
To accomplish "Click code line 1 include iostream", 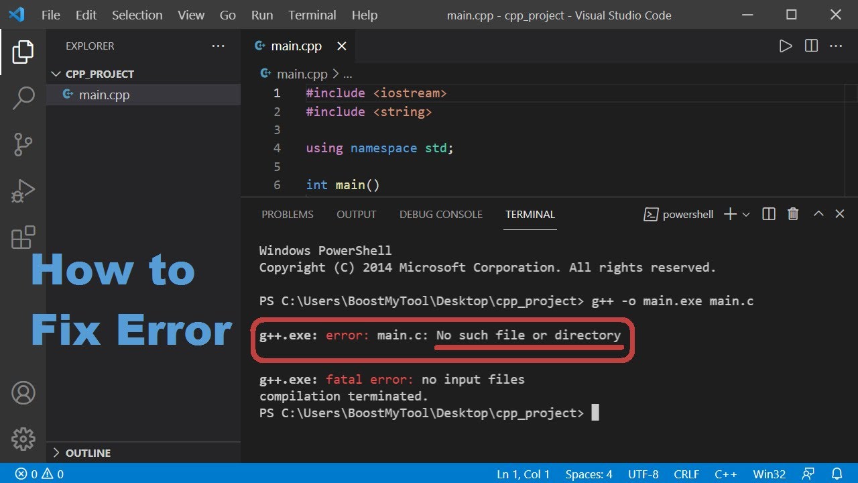I will click(376, 93).
